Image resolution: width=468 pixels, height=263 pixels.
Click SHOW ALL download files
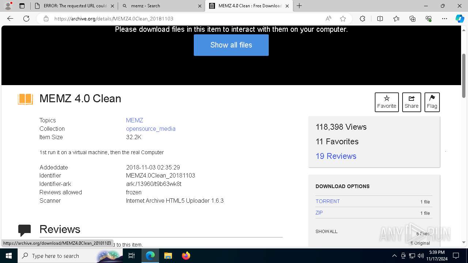pos(327,231)
